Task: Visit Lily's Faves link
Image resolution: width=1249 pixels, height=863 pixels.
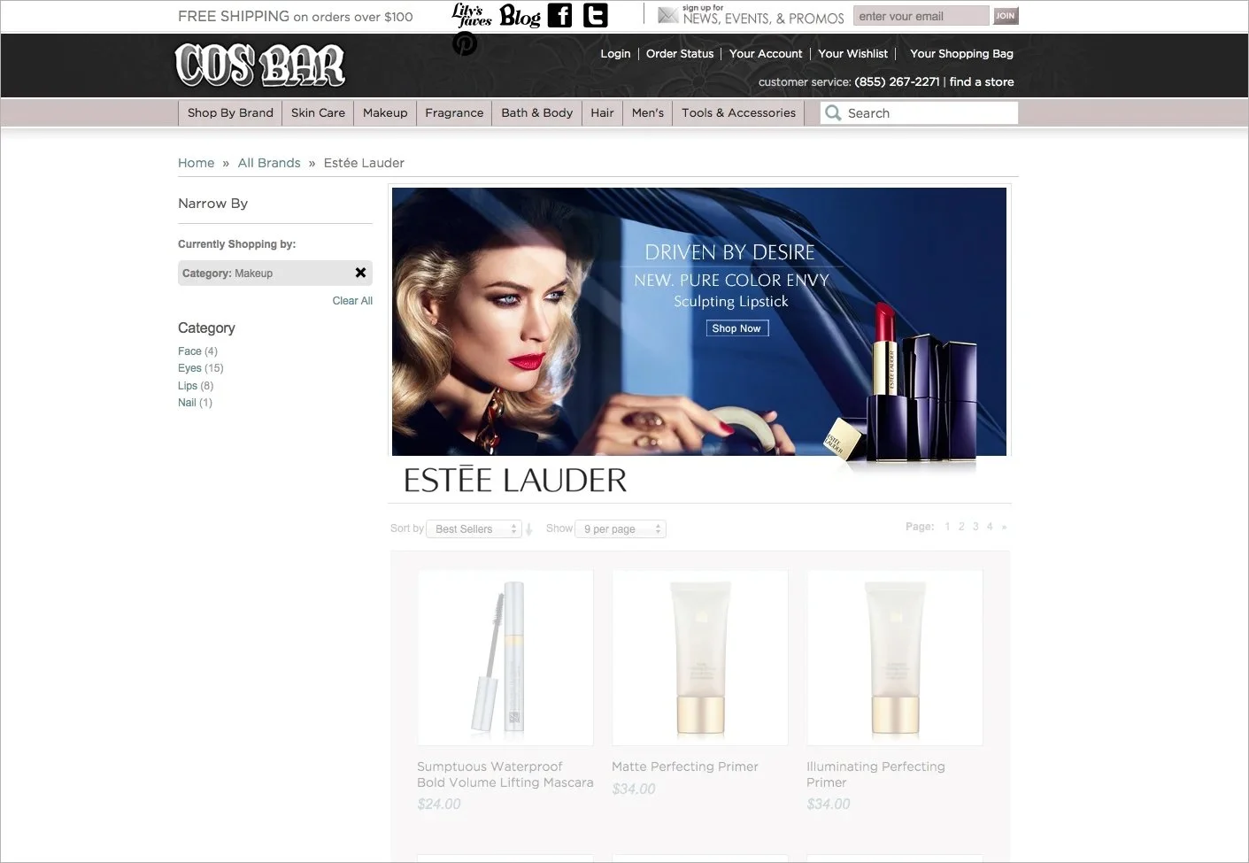Action: 471,15
